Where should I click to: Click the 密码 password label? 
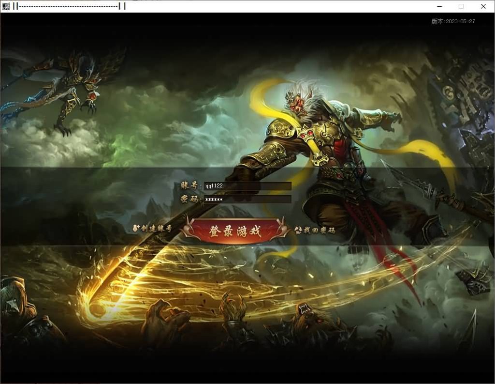(x=189, y=199)
